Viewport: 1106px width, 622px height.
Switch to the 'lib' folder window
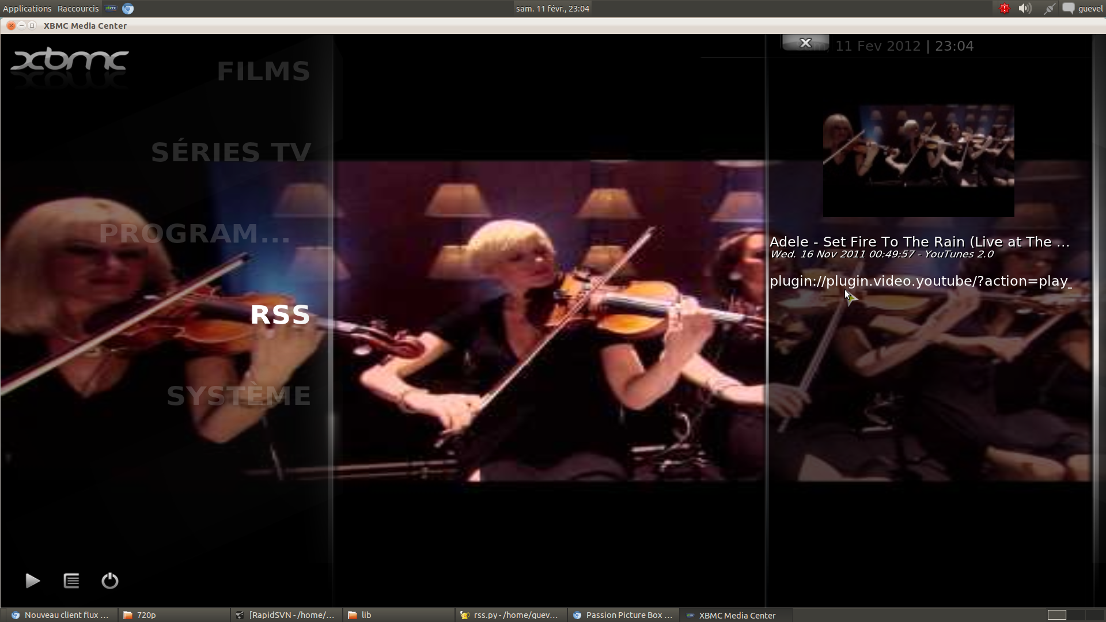[x=399, y=615]
